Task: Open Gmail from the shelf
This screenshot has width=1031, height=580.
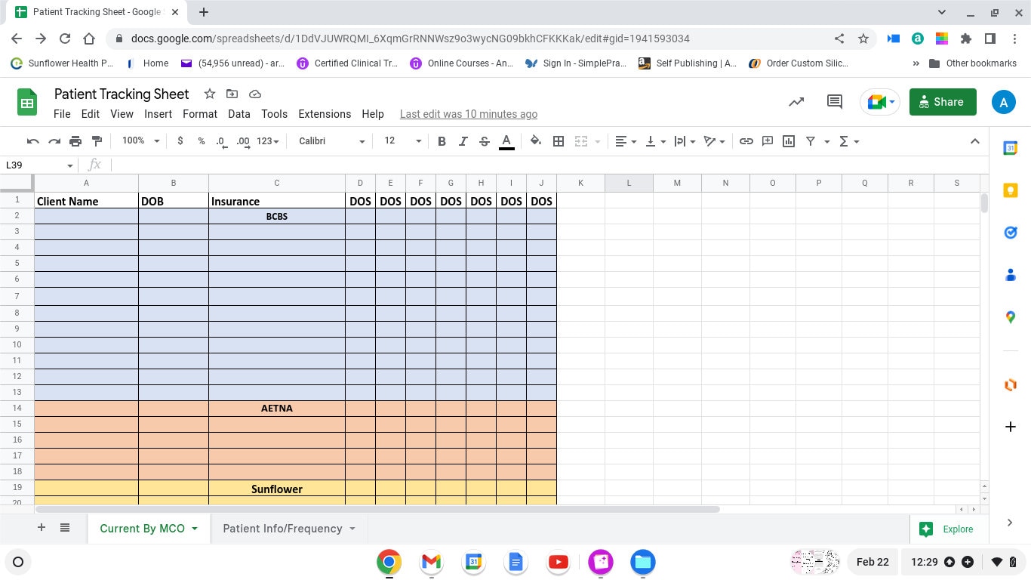Action: coord(431,562)
